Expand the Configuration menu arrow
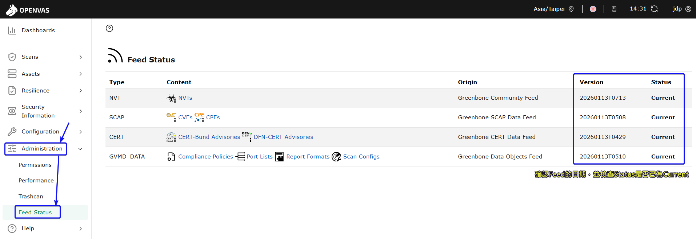 (x=80, y=132)
